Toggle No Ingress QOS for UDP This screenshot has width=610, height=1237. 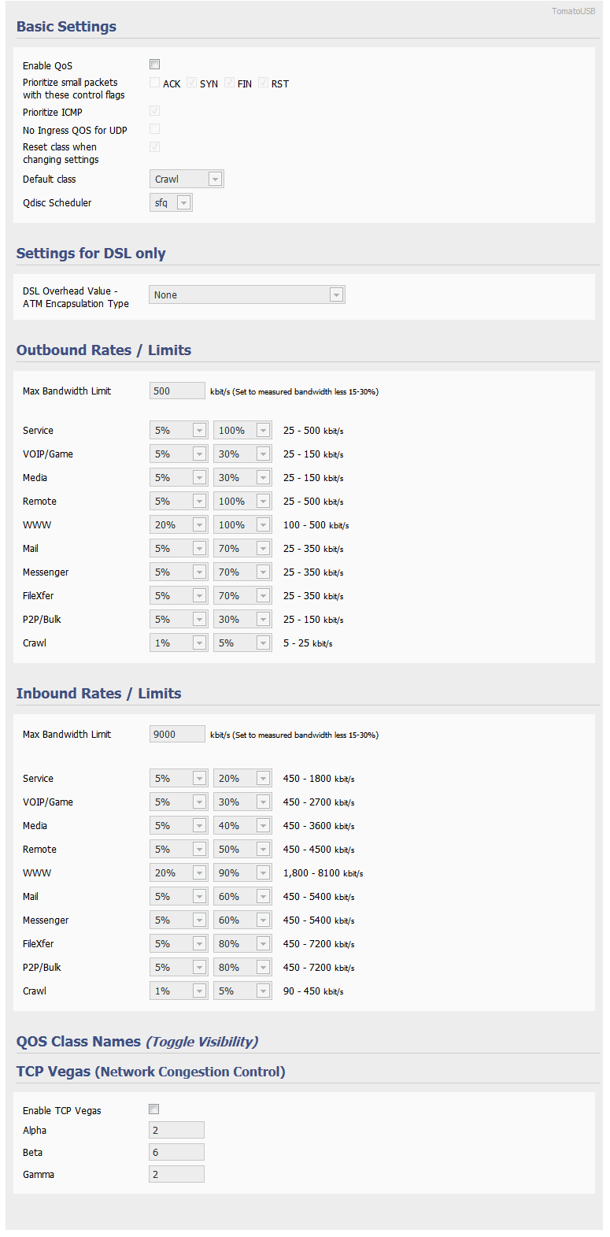(155, 129)
